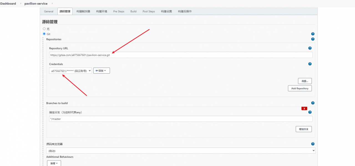Switch to the 构建环境 tab
This screenshot has height=166, width=355.
(x=102, y=11)
